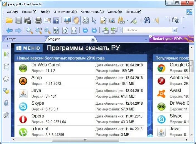Open the Comments panel icon
Image resolution: width=196 pixels, height=144 pixels.
[6, 91]
